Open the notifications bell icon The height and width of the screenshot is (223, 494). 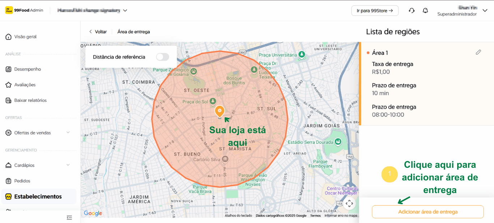tap(425, 10)
